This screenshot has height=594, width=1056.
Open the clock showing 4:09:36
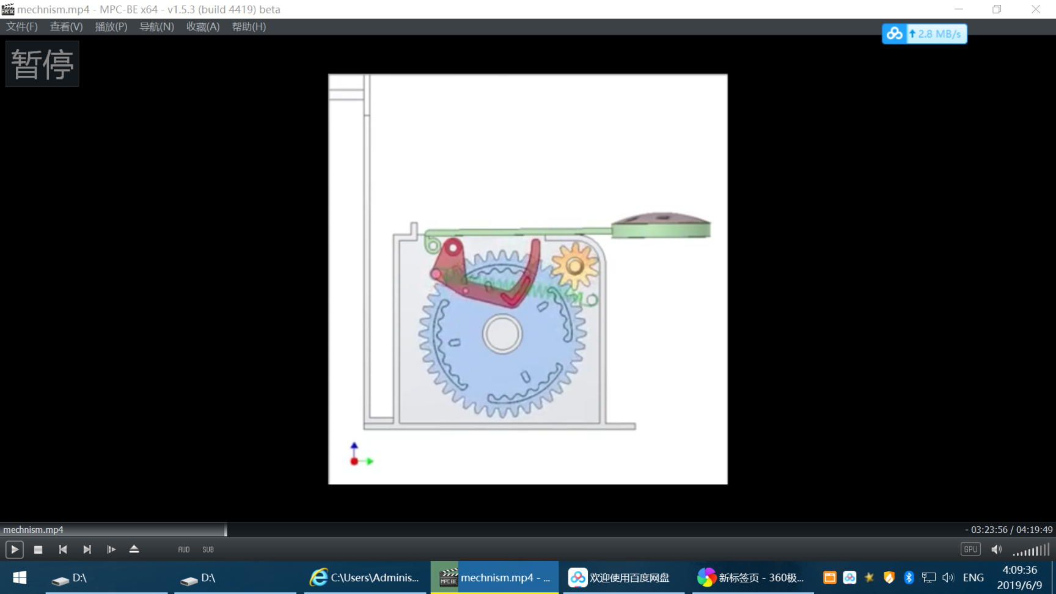[1019, 577]
